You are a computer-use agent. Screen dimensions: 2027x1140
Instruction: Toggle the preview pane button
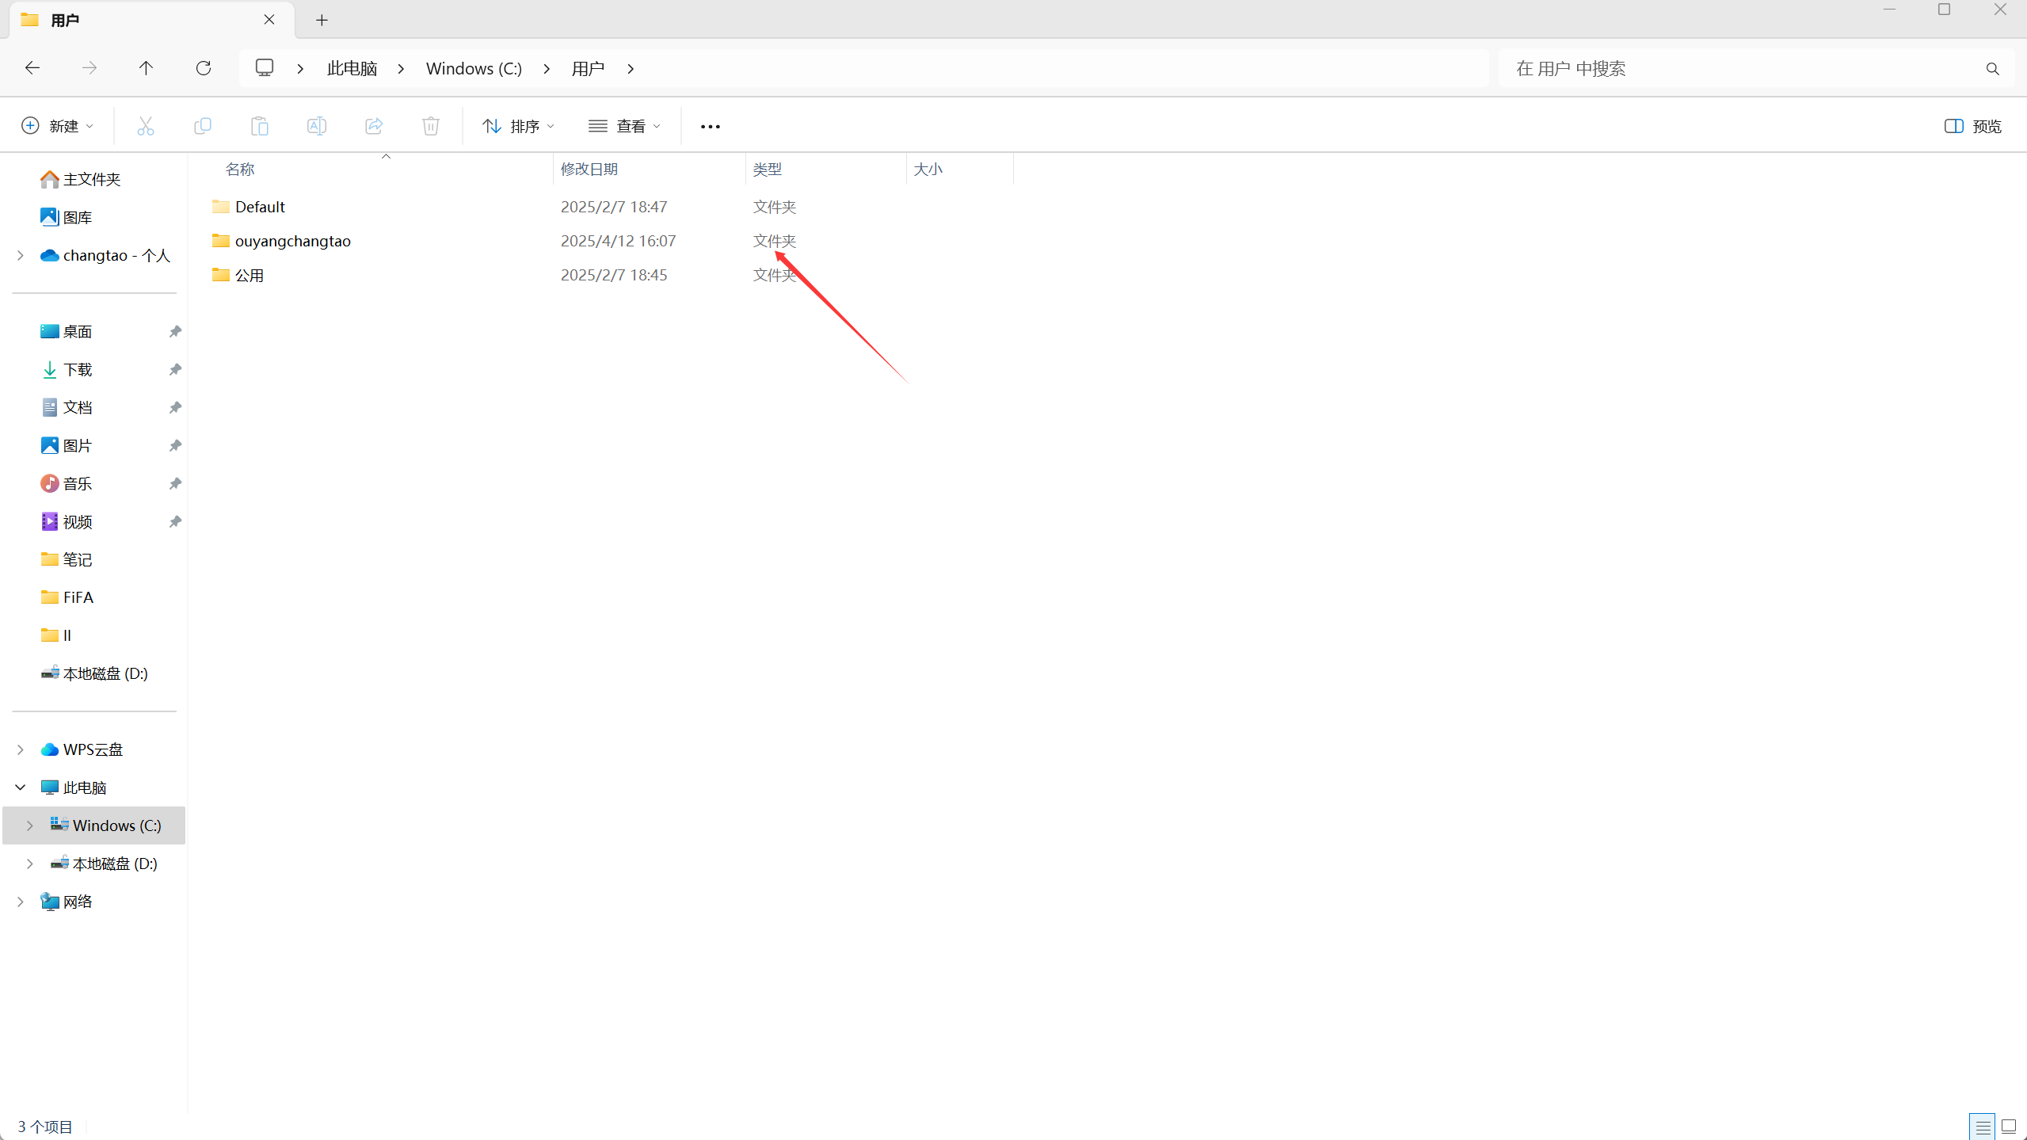(x=1972, y=126)
